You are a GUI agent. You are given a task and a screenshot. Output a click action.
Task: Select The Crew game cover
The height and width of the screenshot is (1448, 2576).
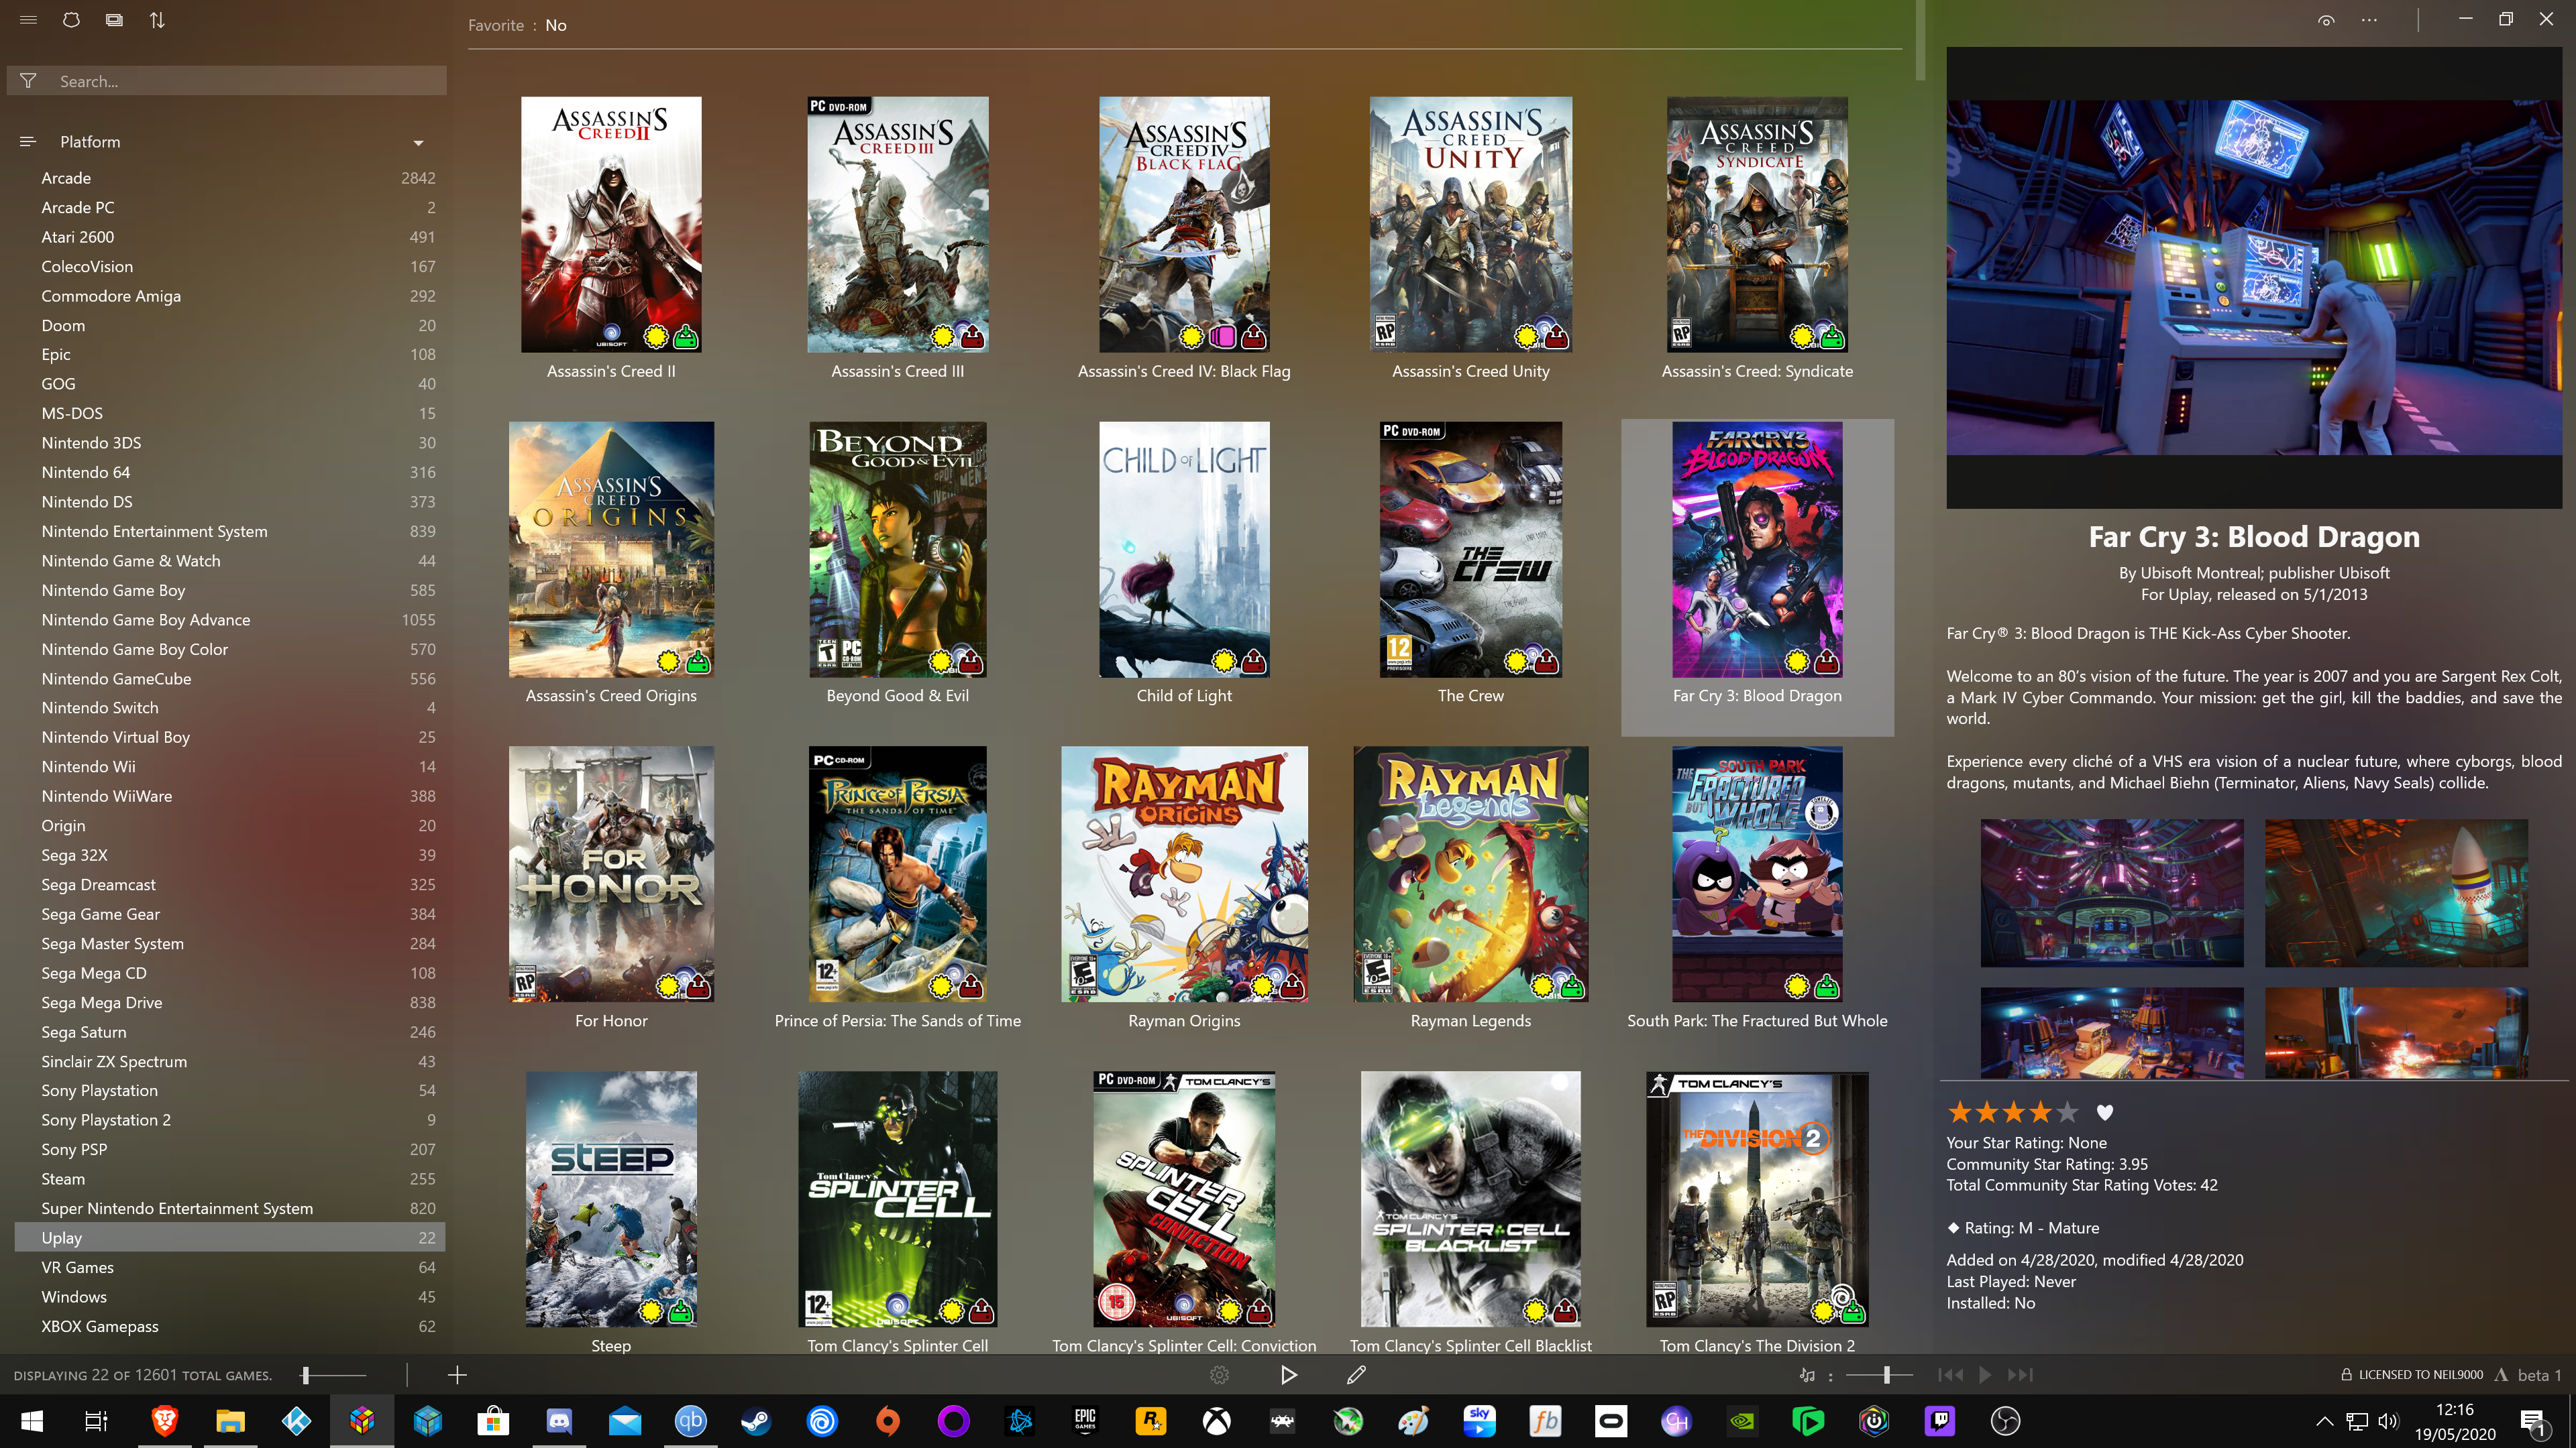(1470, 550)
